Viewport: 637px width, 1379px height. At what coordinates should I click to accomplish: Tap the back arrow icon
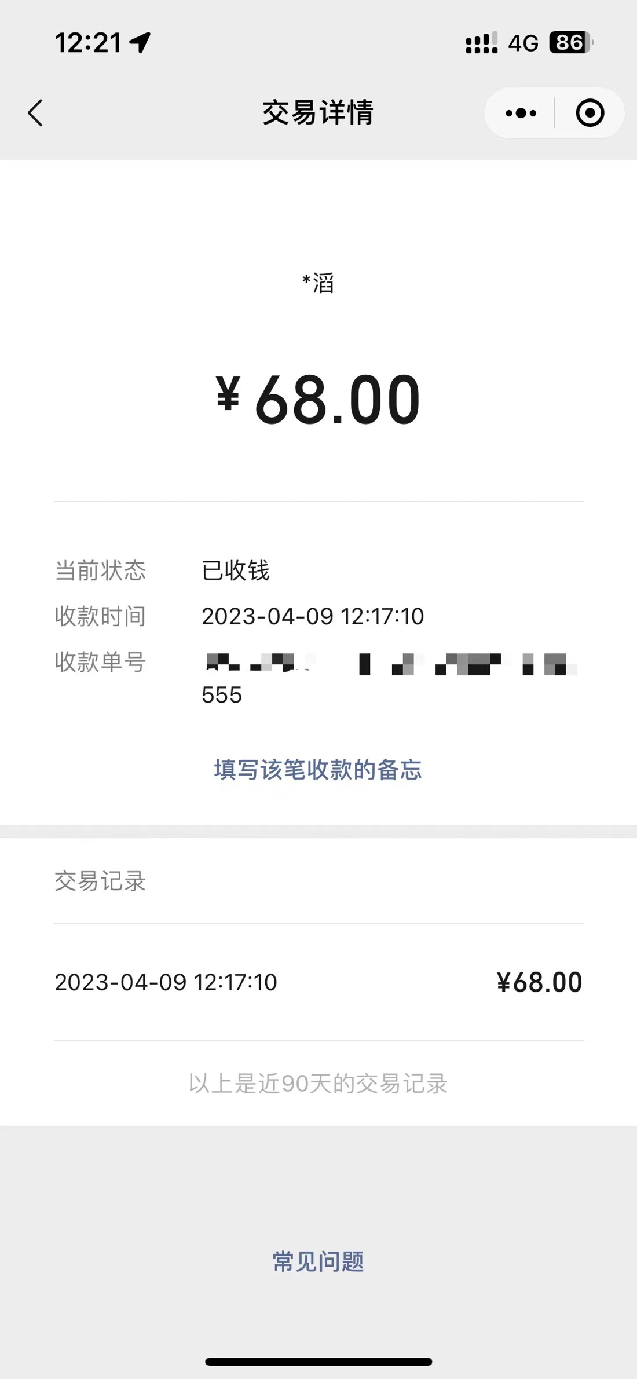[x=35, y=113]
